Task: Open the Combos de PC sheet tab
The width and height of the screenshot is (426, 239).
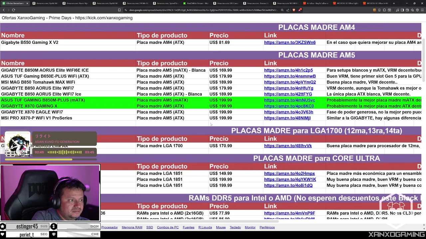Action: pyautogui.click(x=168, y=227)
